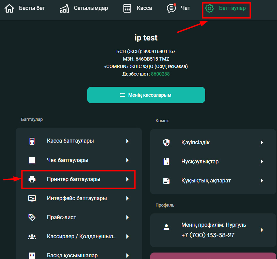Open Чек баптаулары settings label
The image size is (277, 259).
(x=68, y=160)
